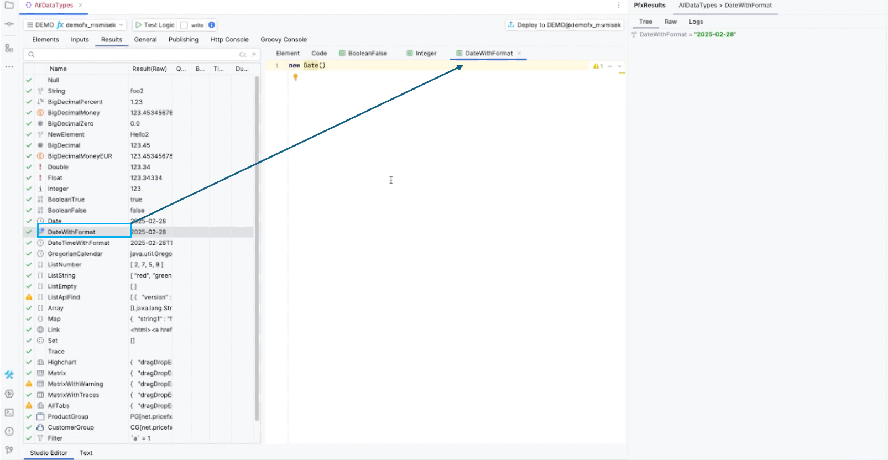Click the blue info icon beside write
This screenshot has width=888, height=460.
coord(212,25)
